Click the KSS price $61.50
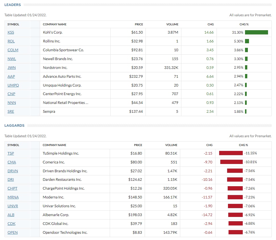 point(137,32)
